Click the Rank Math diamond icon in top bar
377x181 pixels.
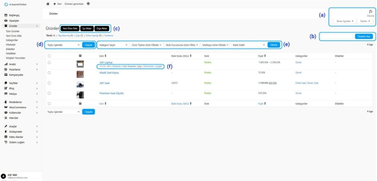88,4
